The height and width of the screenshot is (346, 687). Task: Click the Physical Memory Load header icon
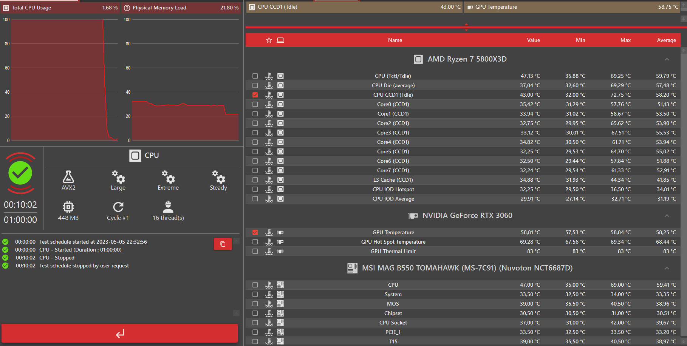click(127, 8)
